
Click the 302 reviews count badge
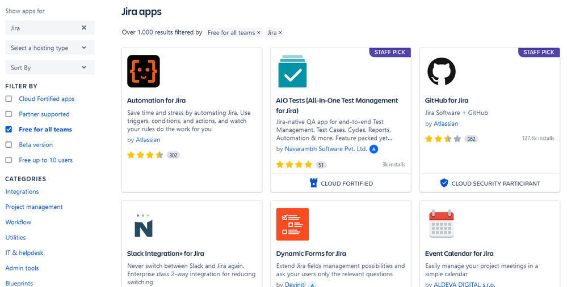pos(173,156)
